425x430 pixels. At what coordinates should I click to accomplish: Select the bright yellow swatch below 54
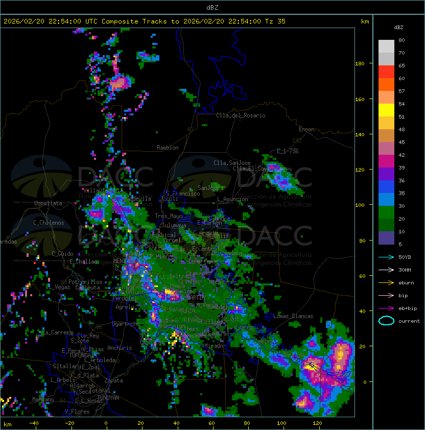pyautogui.click(x=386, y=110)
